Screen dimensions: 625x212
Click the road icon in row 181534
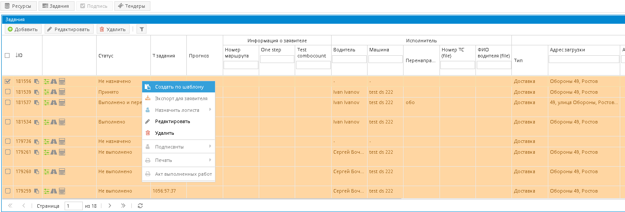point(54,122)
